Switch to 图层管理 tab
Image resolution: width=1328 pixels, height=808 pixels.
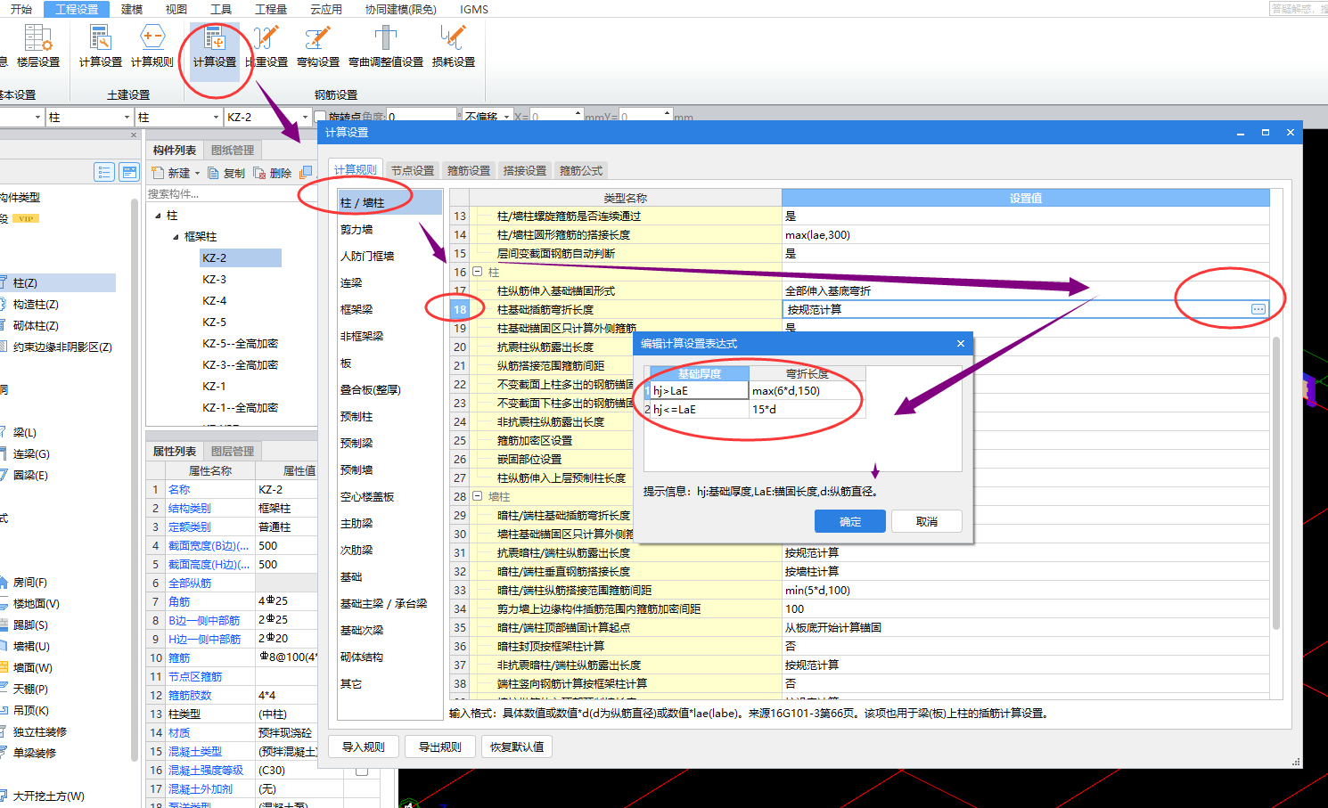pos(233,451)
